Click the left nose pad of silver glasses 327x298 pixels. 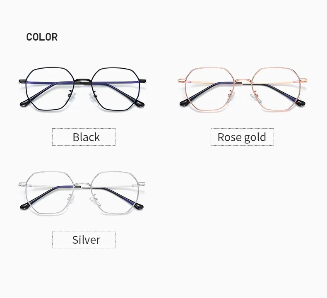[x=72, y=199]
